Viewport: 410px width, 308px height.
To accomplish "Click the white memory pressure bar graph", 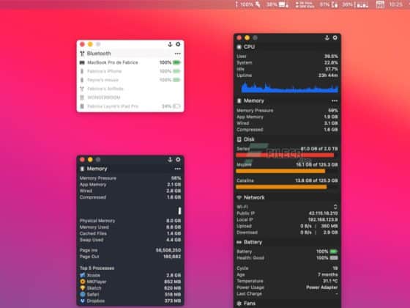I will point(179,210).
